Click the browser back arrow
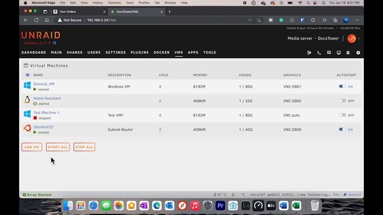 (x=26, y=20)
